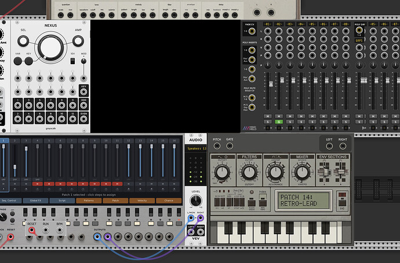Screen dimensions: 400x263
Task: Click the AUDIO module LEVEL knob
Action: (x=196, y=201)
